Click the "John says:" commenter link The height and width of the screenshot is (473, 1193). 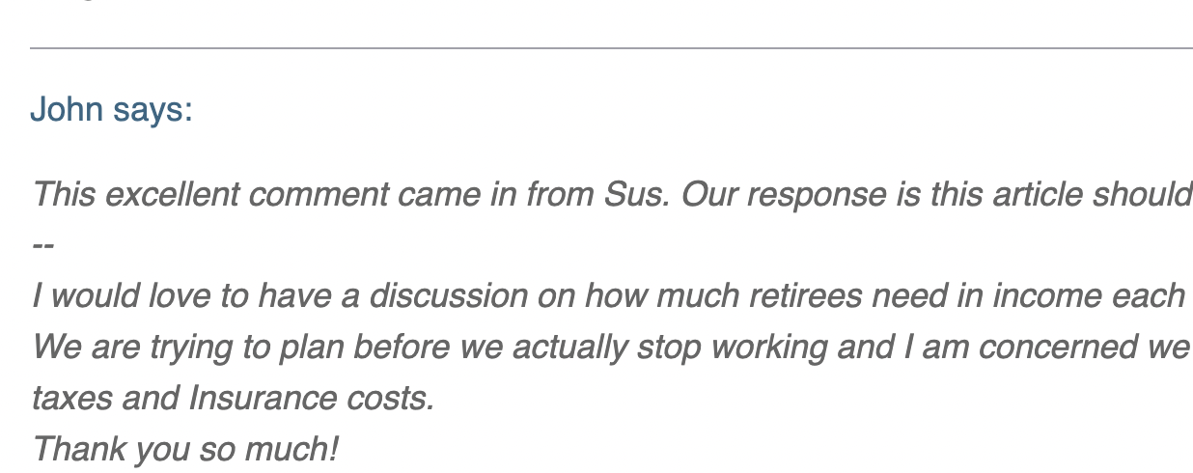coord(111,110)
